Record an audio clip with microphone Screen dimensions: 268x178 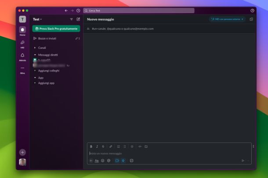(x=123, y=160)
